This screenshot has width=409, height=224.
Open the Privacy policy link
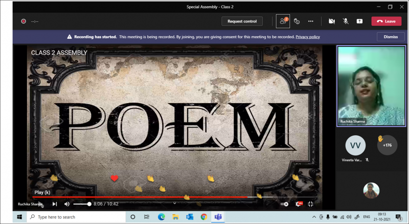[308, 37]
